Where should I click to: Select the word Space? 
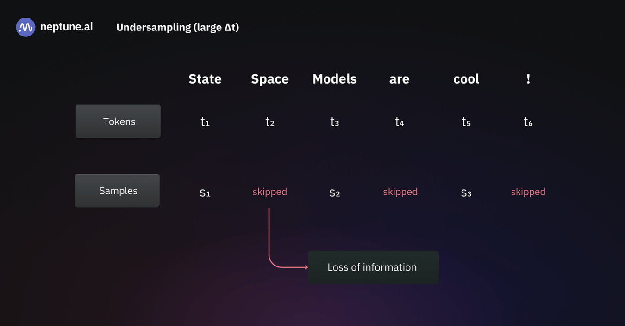[x=270, y=79]
